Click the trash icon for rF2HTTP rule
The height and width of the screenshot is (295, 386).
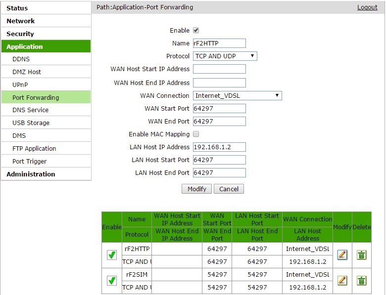(362, 255)
